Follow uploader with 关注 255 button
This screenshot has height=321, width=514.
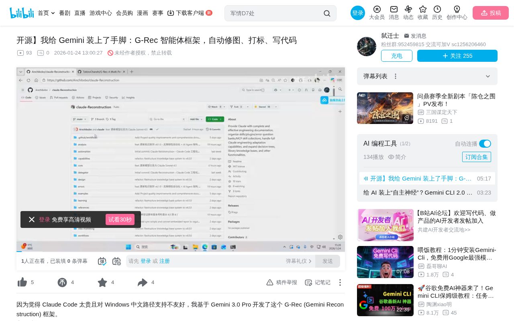point(457,56)
